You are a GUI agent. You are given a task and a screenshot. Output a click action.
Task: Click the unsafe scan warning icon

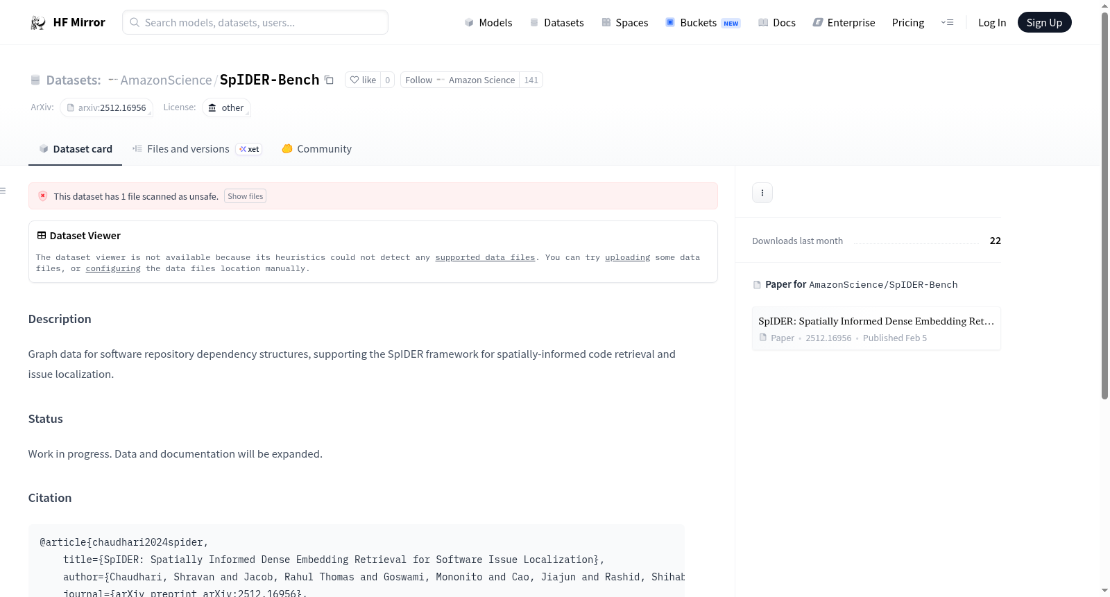pyautogui.click(x=43, y=196)
